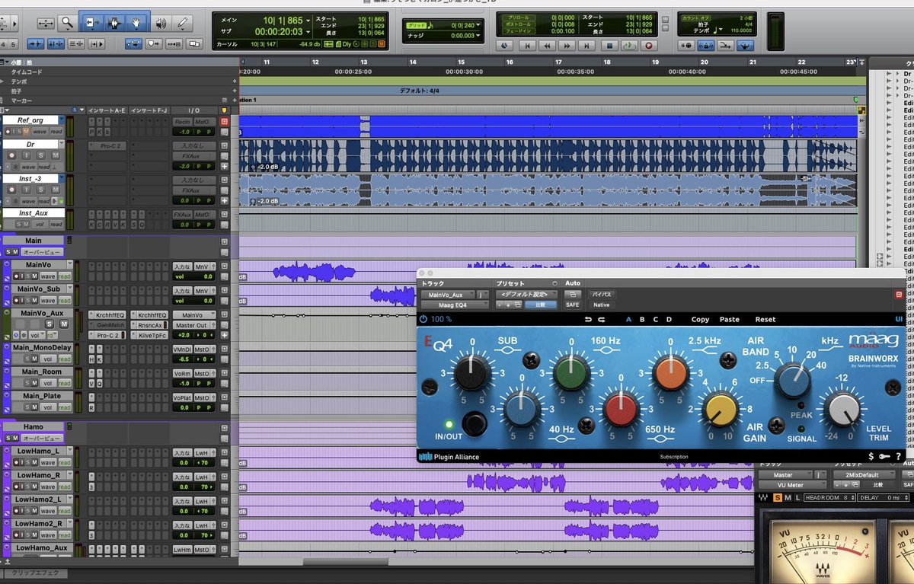The height and width of the screenshot is (584, 914).
Task: Select the Zoomer magnifier tool
Action: coord(68,24)
